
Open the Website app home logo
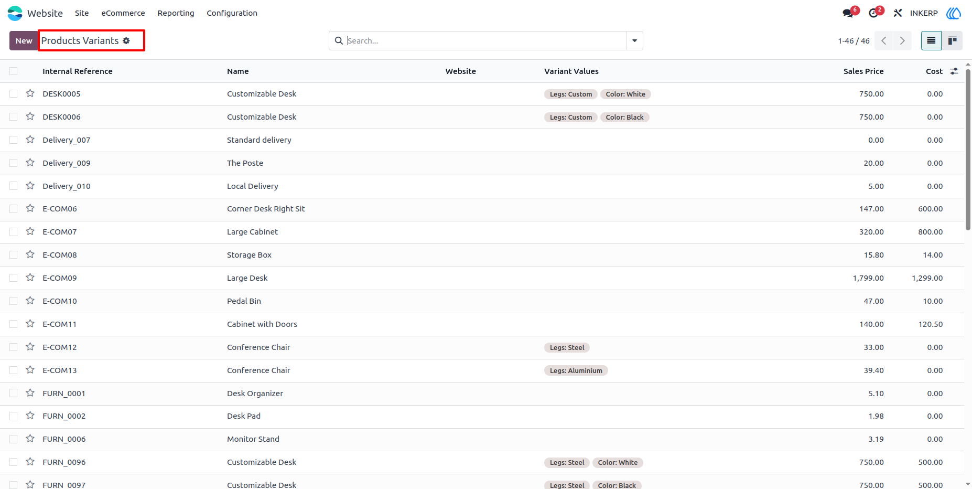tap(15, 13)
